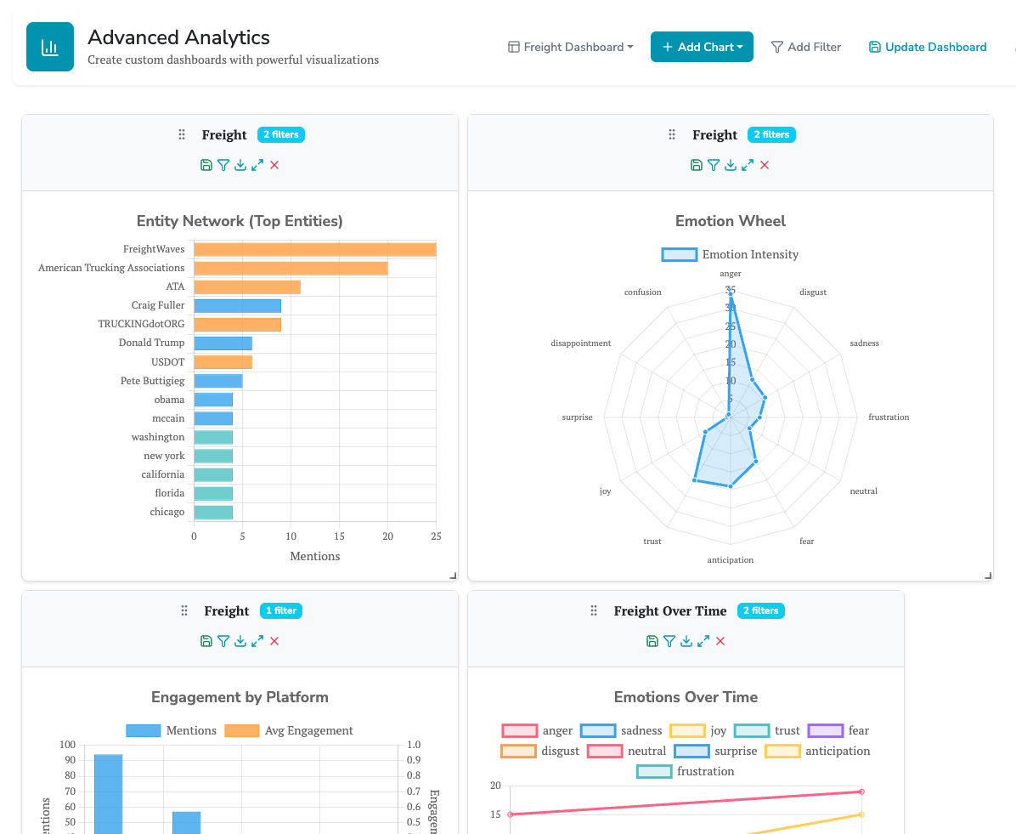Open the Add Chart dropdown menu
Screen dimensions: 1016x834
coord(702,47)
